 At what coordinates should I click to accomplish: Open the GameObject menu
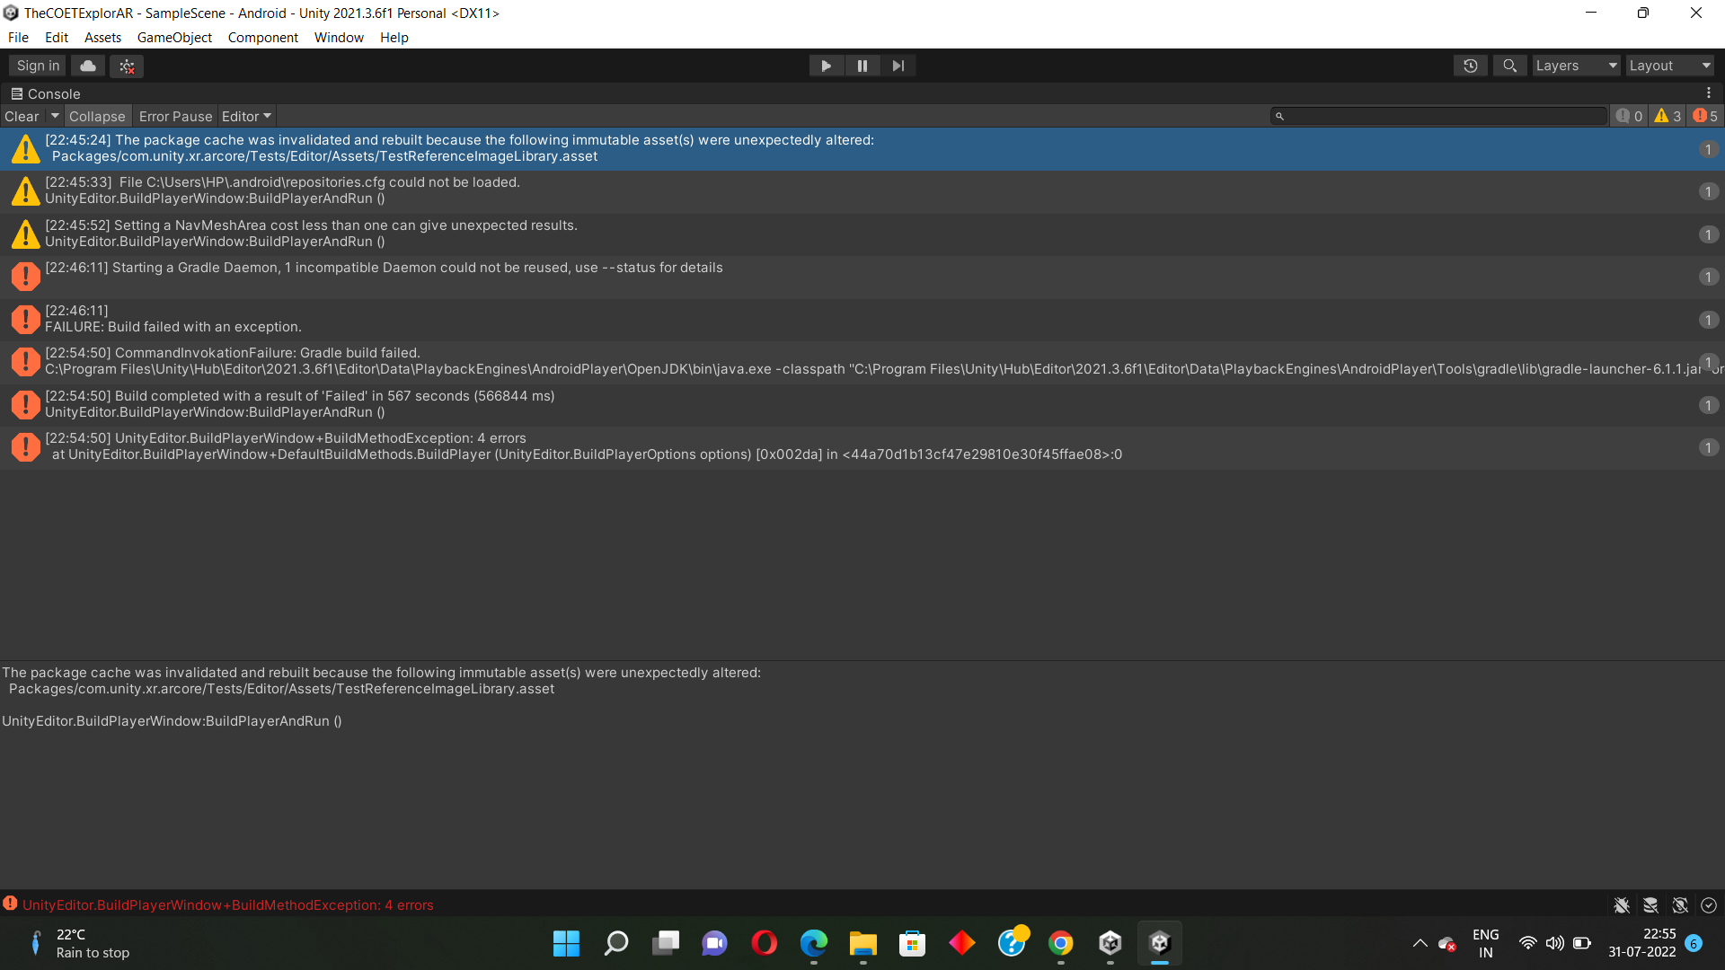[x=174, y=38]
